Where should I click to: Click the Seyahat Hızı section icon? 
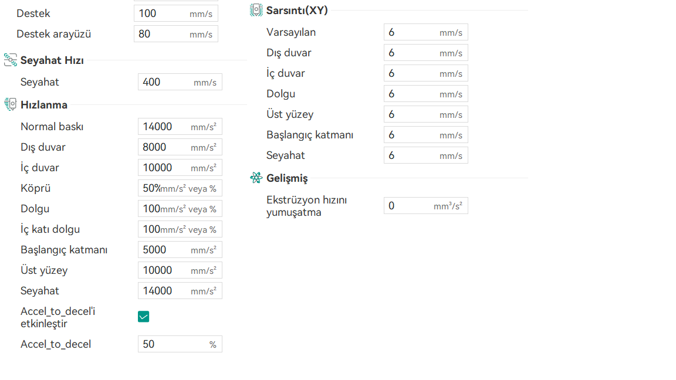[10, 60]
